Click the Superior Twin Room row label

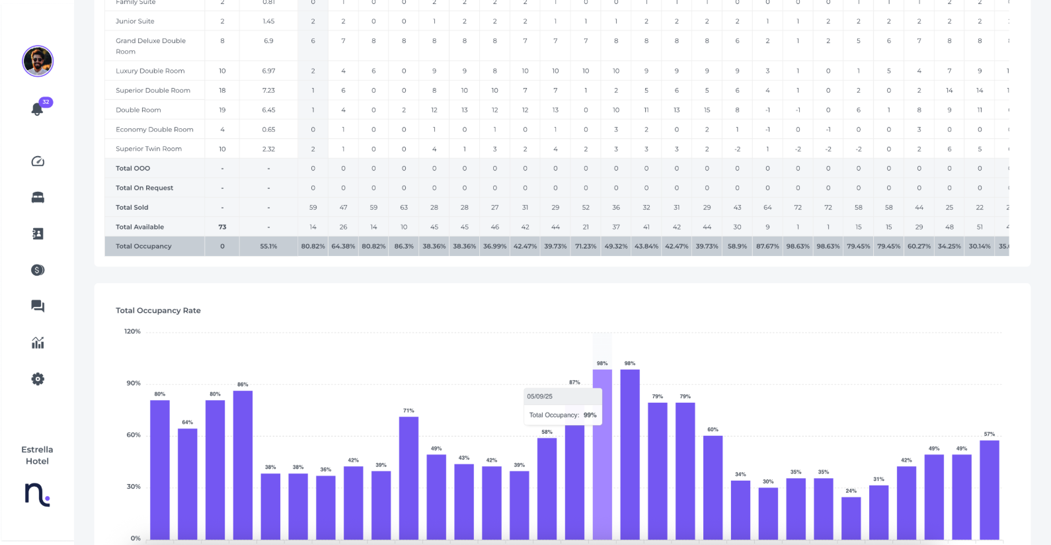click(149, 149)
